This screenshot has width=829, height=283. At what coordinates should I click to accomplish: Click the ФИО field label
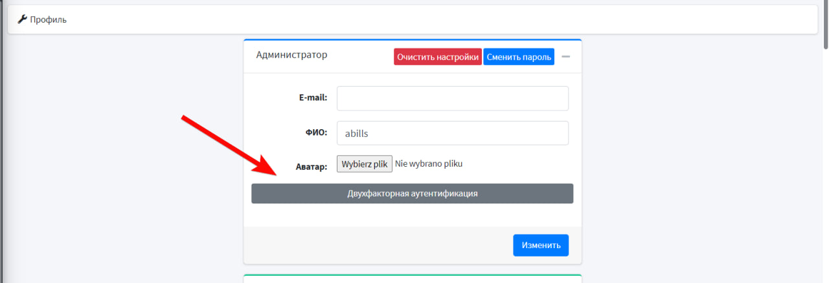pyautogui.click(x=316, y=132)
